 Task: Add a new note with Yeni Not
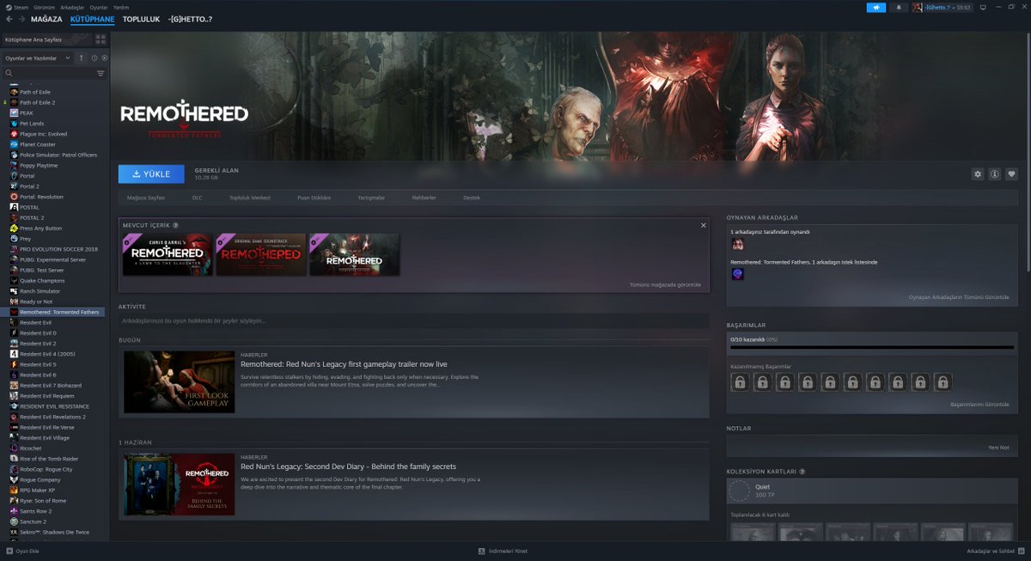[999, 448]
